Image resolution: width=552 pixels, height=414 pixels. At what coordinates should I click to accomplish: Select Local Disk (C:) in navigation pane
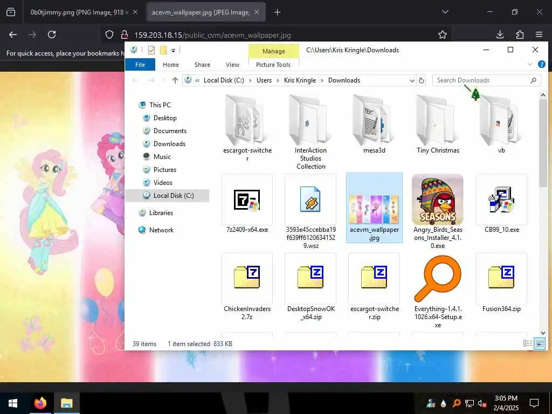168,195
